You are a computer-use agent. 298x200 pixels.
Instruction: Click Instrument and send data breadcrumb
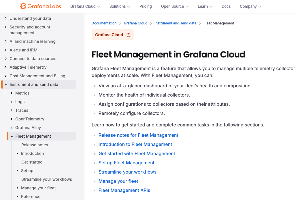tap(175, 23)
